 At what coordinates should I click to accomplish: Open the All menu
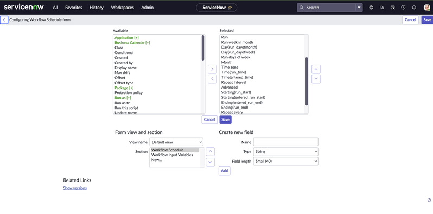coord(55,8)
